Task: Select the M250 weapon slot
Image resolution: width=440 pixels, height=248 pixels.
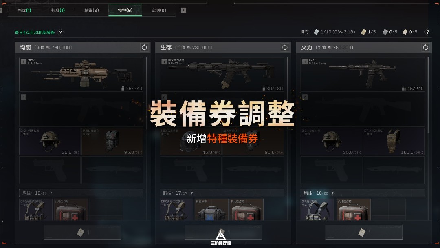Action: point(81,75)
